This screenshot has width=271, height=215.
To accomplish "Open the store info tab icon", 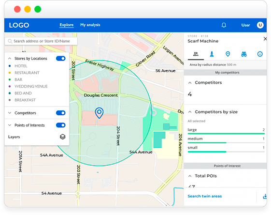I will (x=260, y=54).
